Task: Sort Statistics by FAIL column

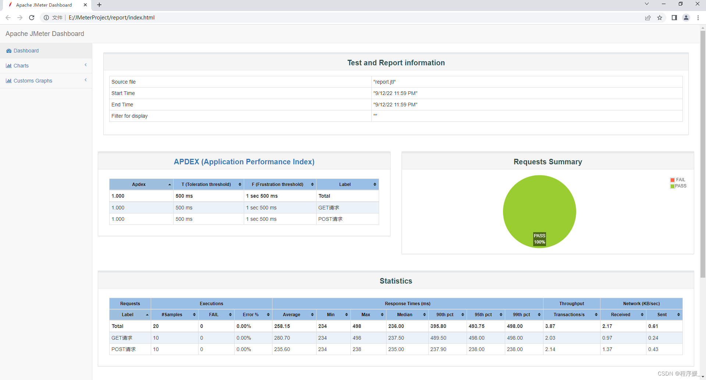Action: (x=216, y=315)
